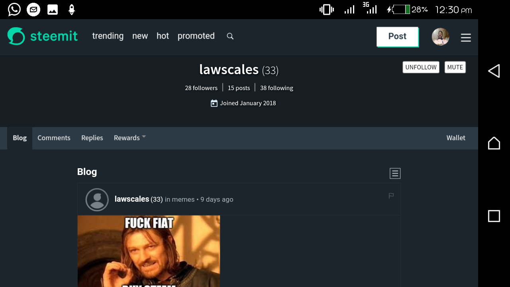Open the meme image thumbnail
This screenshot has height=287, width=510.
click(x=149, y=251)
